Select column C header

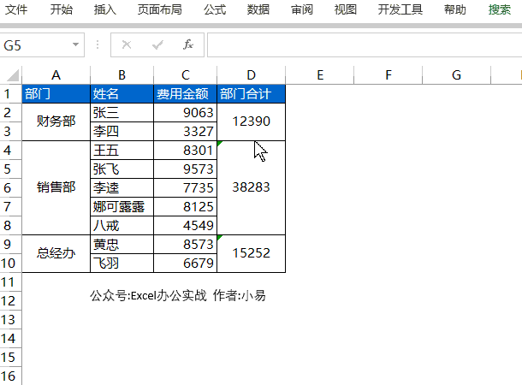pos(185,75)
